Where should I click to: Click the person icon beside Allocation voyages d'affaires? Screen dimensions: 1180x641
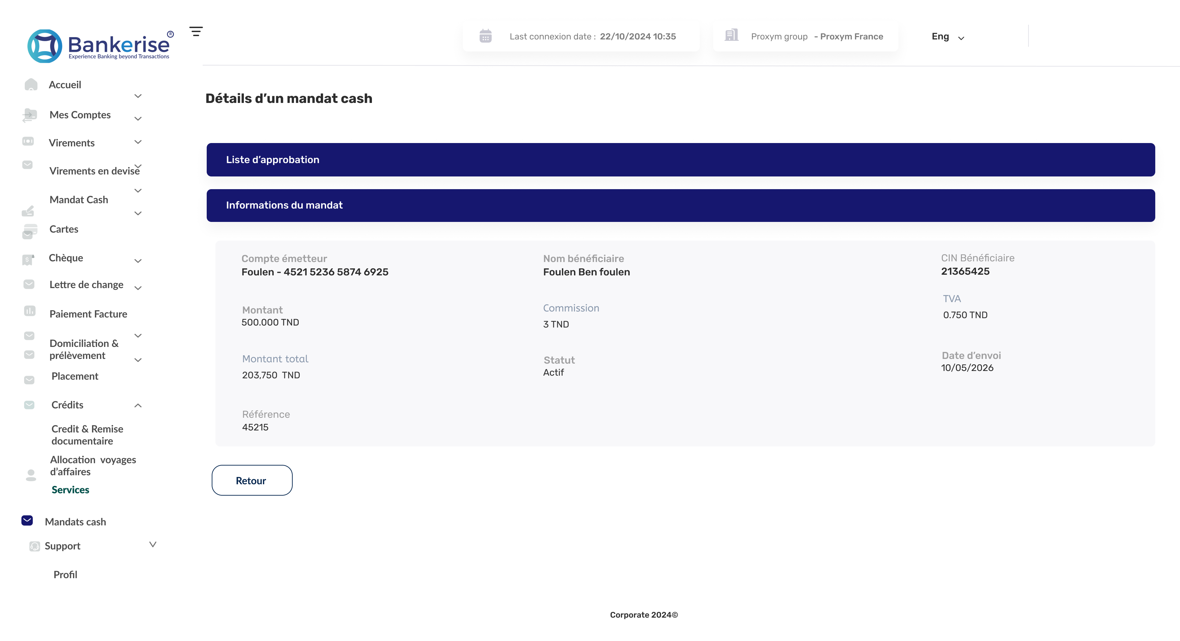tap(31, 475)
